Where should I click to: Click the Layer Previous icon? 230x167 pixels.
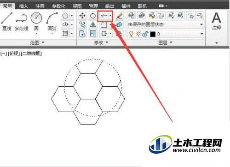(x=161, y=15)
